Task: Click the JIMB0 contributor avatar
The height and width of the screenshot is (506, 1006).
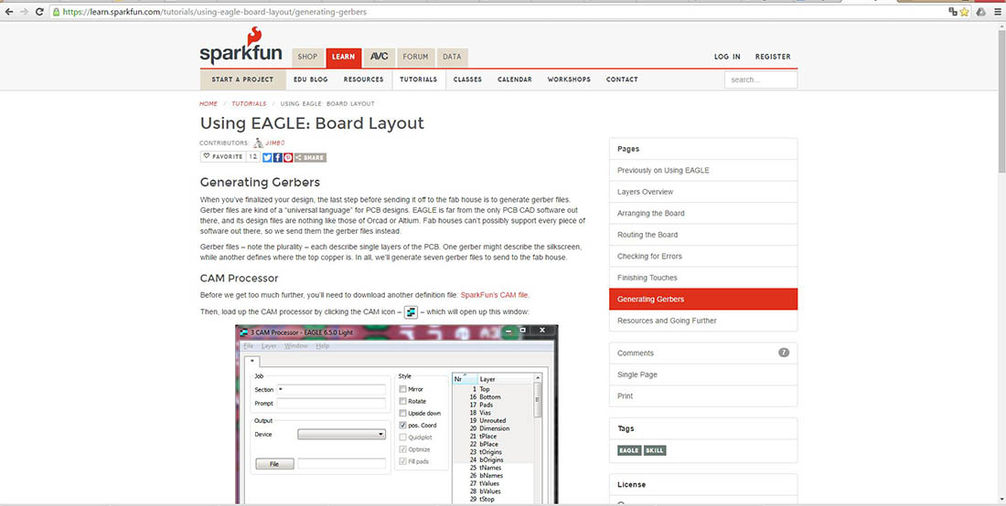Action: pyautogui.click(x=258, y=142)
